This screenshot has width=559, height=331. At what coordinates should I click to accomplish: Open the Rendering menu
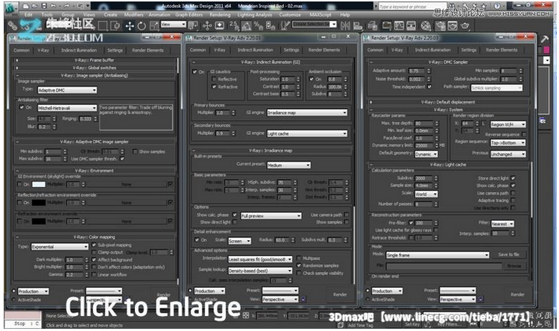[220, 15]
